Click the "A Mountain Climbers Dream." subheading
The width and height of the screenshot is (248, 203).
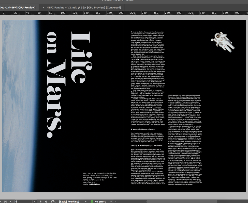tap(143, 129)
